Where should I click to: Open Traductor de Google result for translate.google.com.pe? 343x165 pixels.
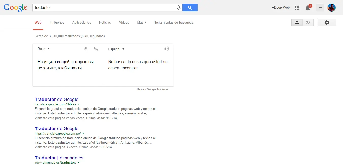[56, 129]
